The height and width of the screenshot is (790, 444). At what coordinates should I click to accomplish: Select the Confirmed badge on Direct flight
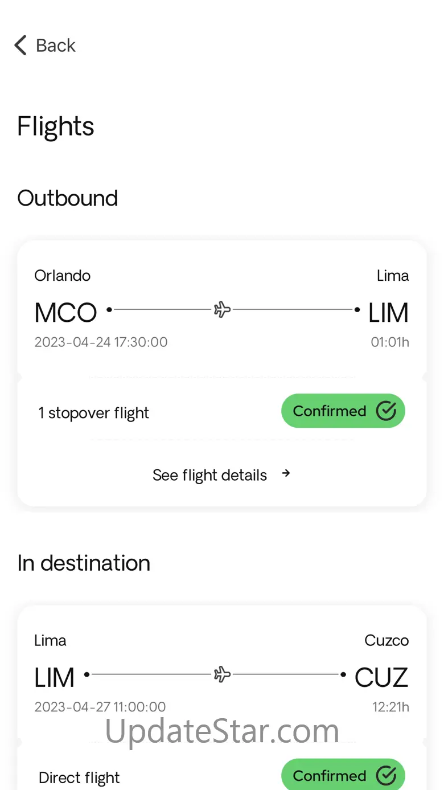343,775
